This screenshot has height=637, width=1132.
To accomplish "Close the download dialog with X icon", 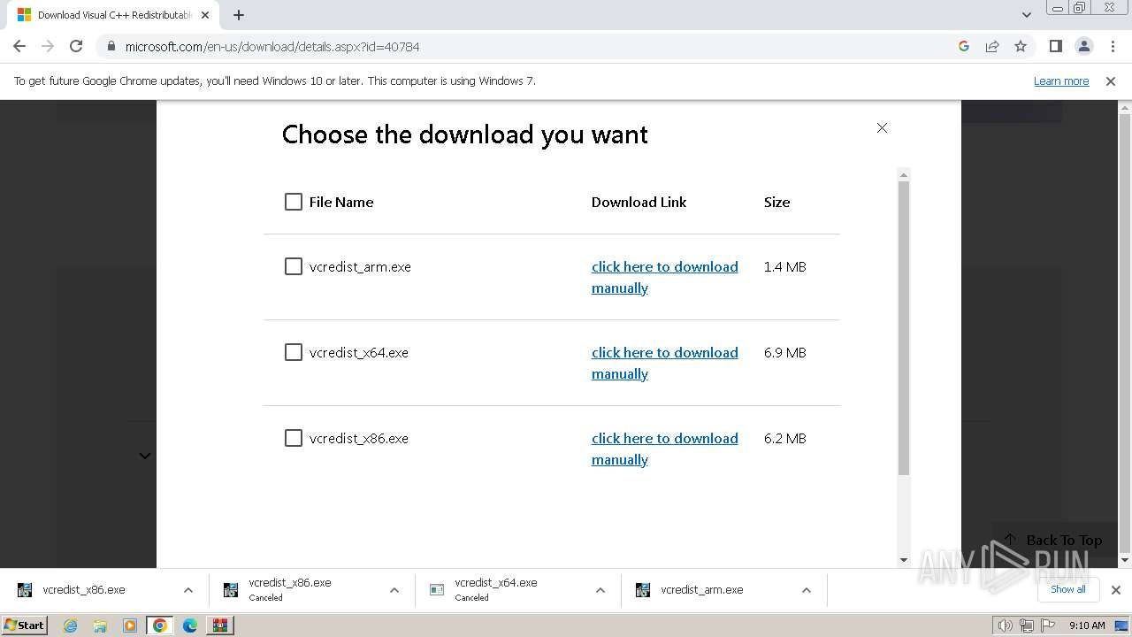I will pyautogui.click(x=882, y=128).
